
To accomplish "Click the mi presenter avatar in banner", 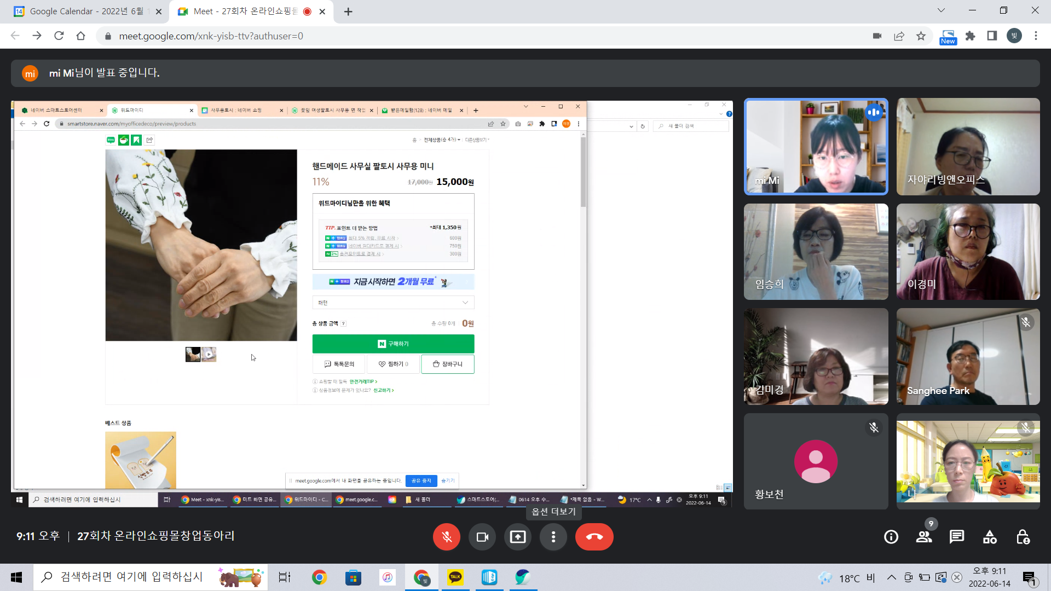I will pos(30,73).
